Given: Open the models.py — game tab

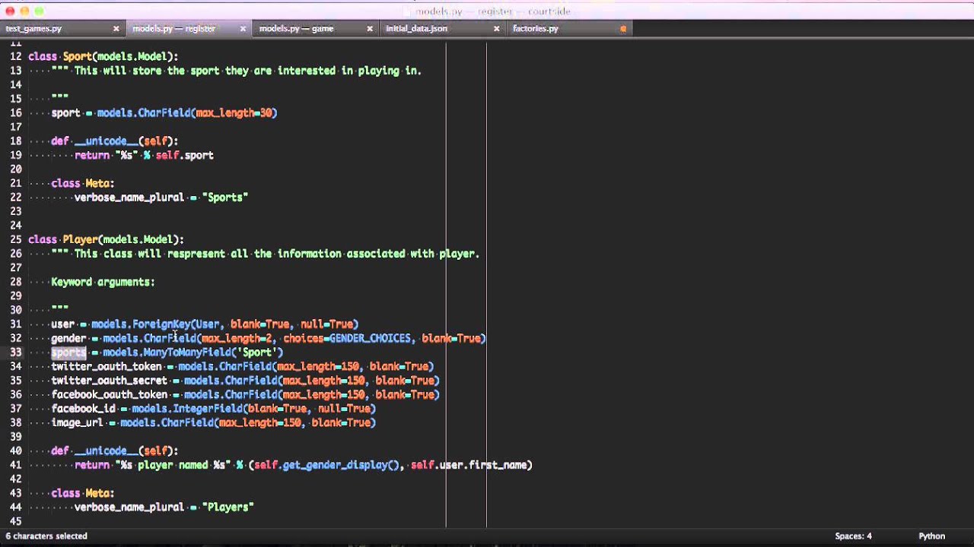Looking at the screenshot, I should pyautogui.click(x=296, y=29).
